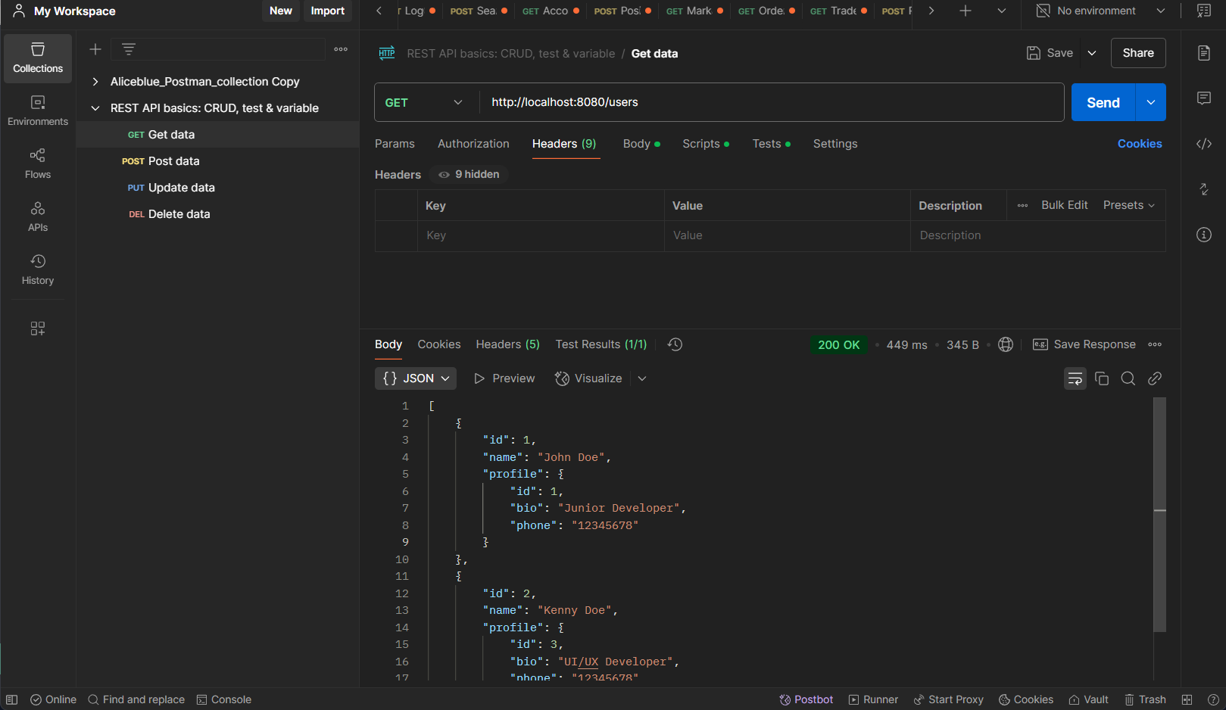Open a new request tab with plus
Viewport: 1226px width, 710px height.
pos(966,11)
